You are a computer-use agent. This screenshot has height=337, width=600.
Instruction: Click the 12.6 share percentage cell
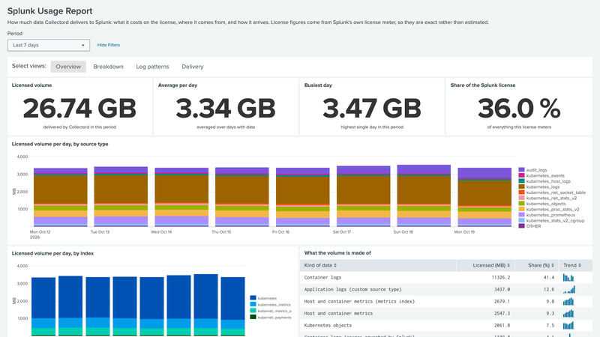(549, 289)
